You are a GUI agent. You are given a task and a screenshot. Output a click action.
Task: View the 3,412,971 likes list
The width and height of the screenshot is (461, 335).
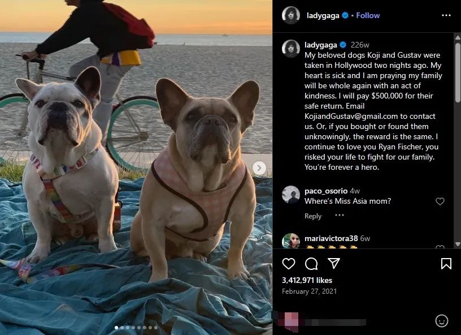tap(307, 280)
